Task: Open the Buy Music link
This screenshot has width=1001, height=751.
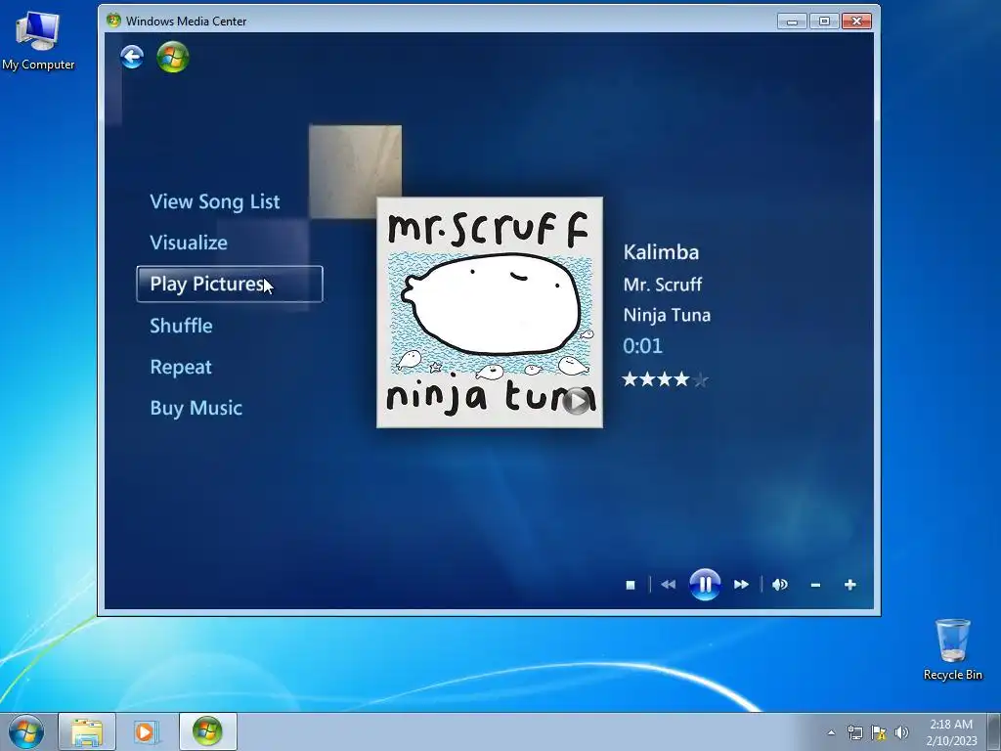Action: coord(196,408)
